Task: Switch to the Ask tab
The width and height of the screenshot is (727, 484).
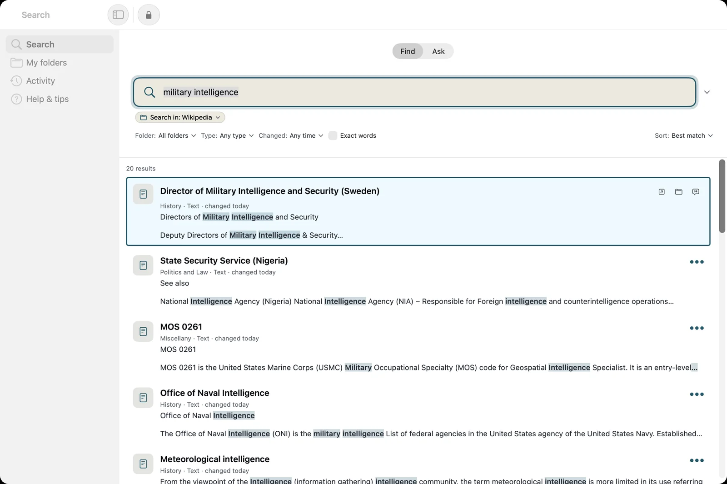Action: pyautogui.click(x=438, y=51)
